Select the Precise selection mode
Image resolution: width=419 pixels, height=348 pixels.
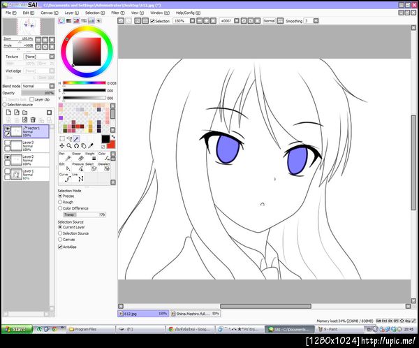pyautogui.click(x=60, y=196)
